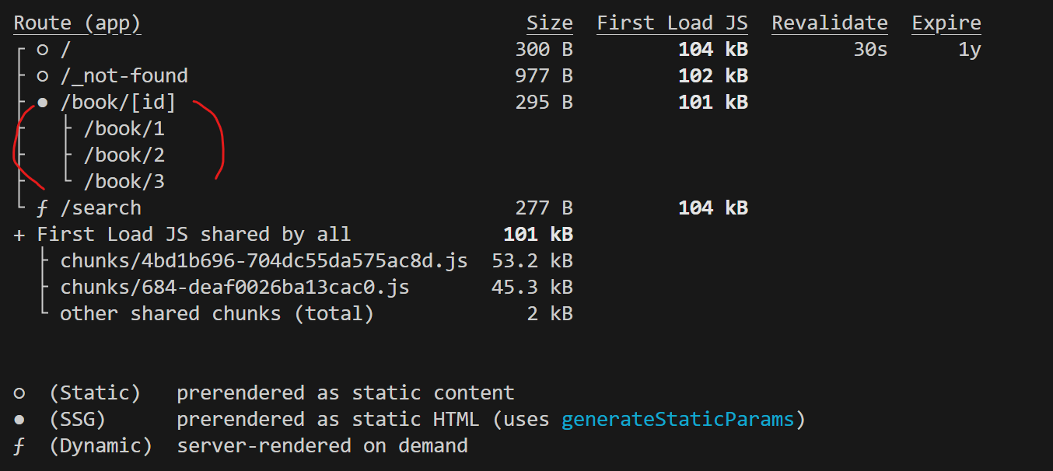1053x471 pixels.
Task: Click the Size column header
Action: click(x=549, y=23)
